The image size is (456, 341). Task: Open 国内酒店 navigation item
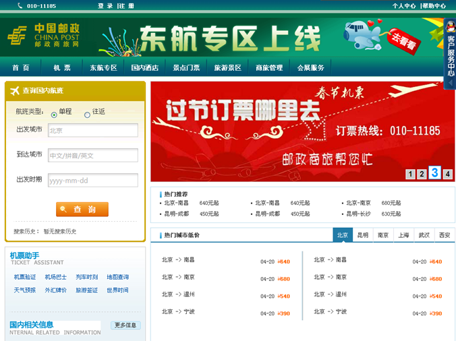tap(145, 67)
